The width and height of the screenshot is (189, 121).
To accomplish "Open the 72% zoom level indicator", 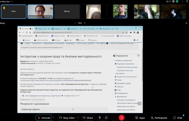I will point(80,23).
